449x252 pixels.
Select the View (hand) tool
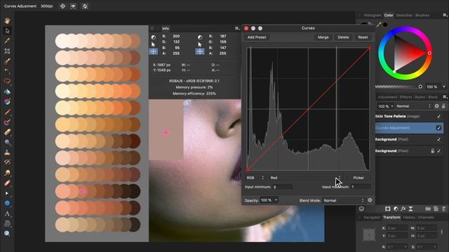click(x=7, y=20)
